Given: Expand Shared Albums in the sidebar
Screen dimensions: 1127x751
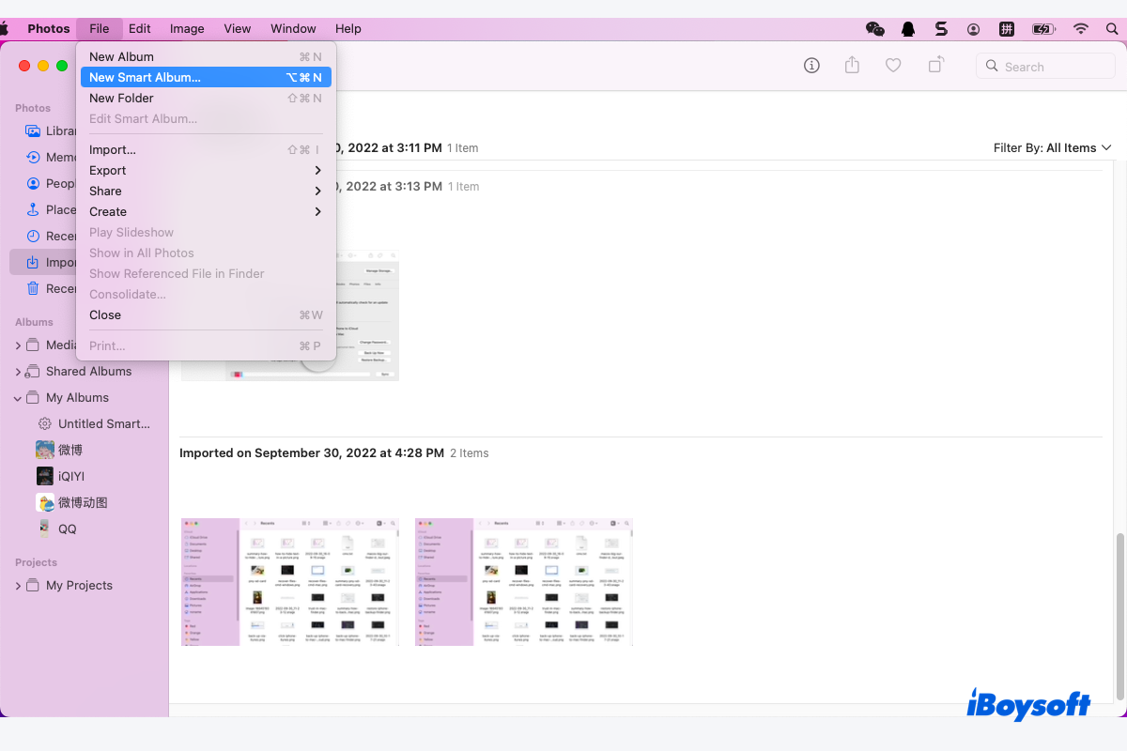Looking at the screenshot, I should click(x=17, y=371).
